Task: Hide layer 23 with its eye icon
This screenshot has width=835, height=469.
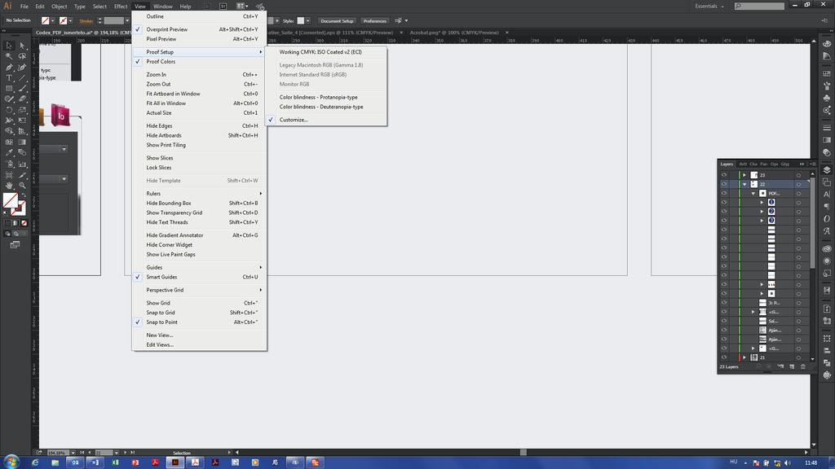Action: pos(724,175)
